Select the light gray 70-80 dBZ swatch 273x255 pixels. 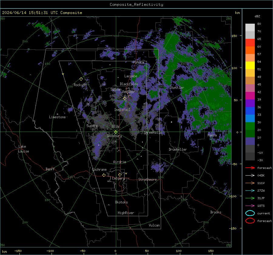pyautogui.click(x=250, y=28)
